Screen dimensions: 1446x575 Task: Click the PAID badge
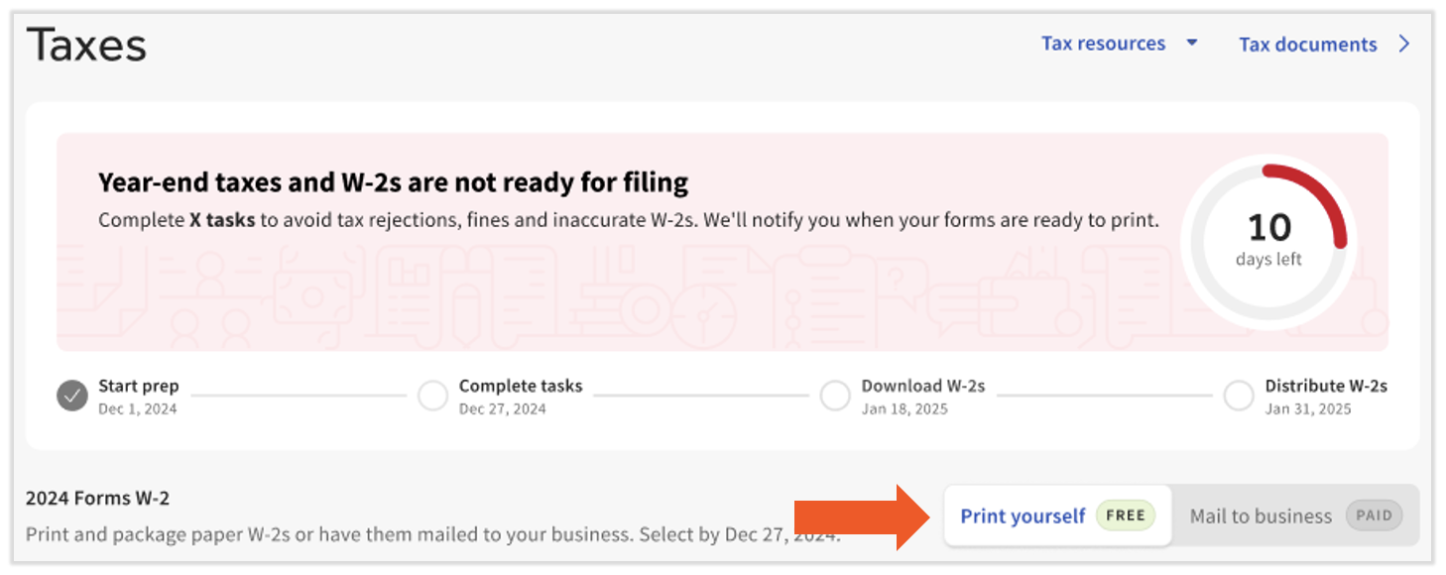1374,516
